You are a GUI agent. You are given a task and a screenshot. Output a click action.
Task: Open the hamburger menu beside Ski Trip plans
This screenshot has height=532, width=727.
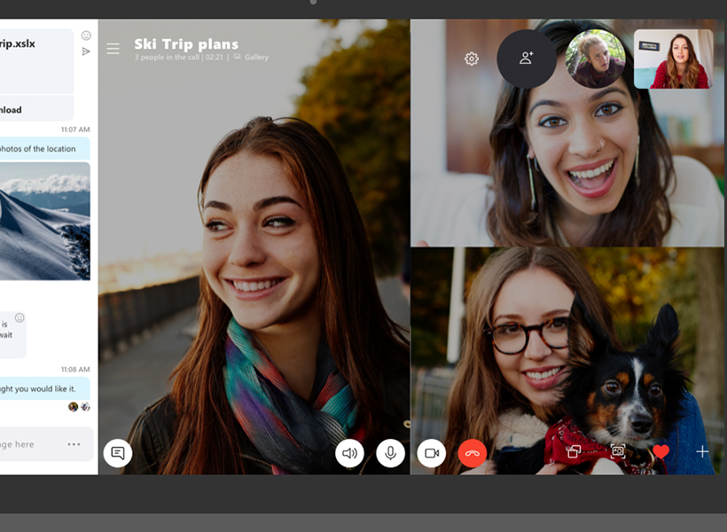113,49
